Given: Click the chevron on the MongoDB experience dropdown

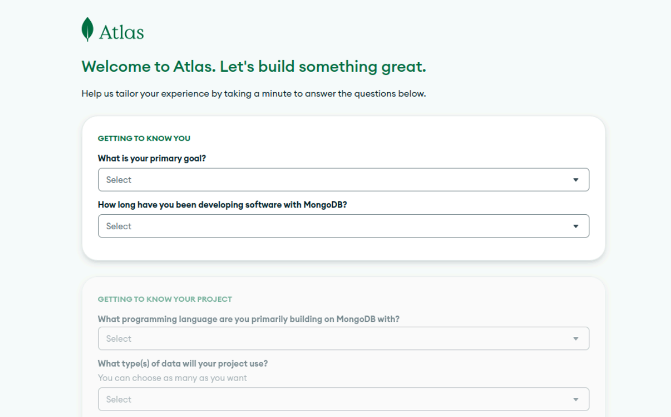Looking at the screenshot, I should [576, 226].
